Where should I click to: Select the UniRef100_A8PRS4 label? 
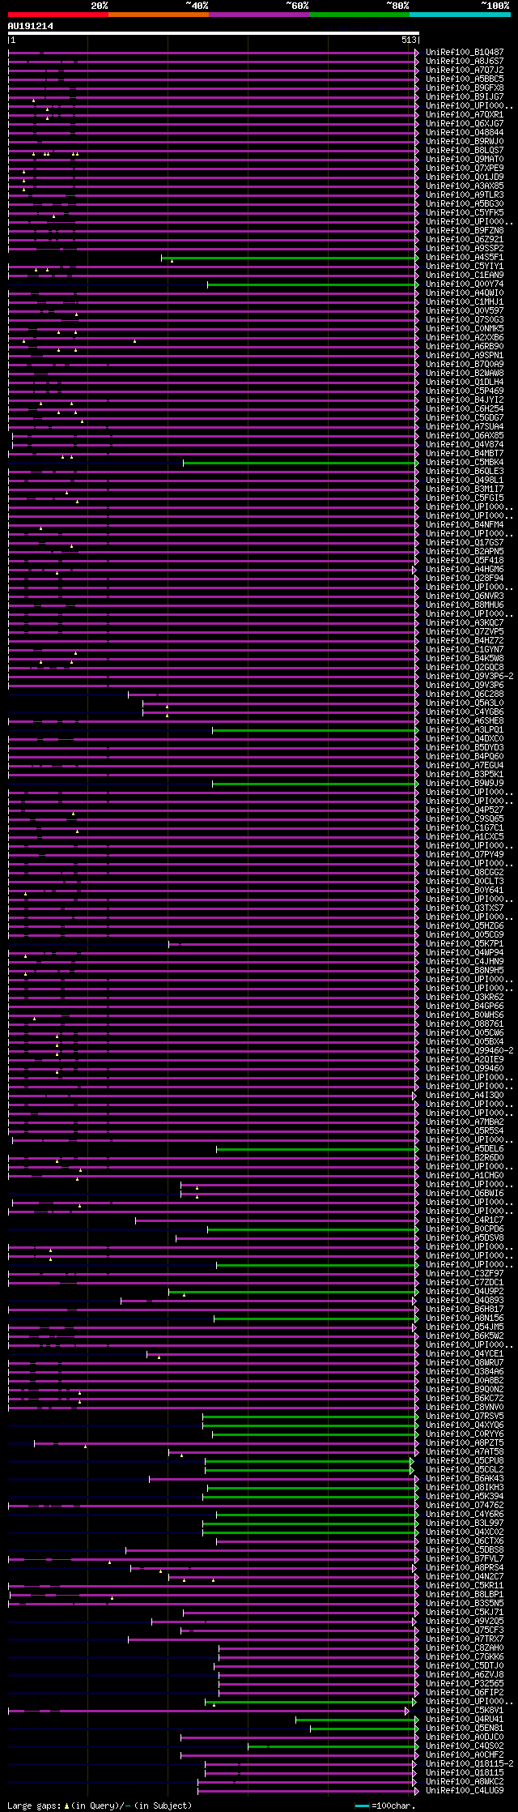click(465, 1567)
